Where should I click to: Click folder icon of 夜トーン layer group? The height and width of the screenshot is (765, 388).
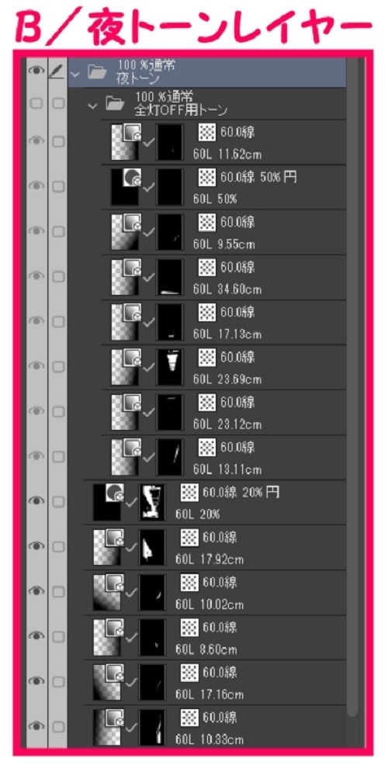(x=97, y=72)
